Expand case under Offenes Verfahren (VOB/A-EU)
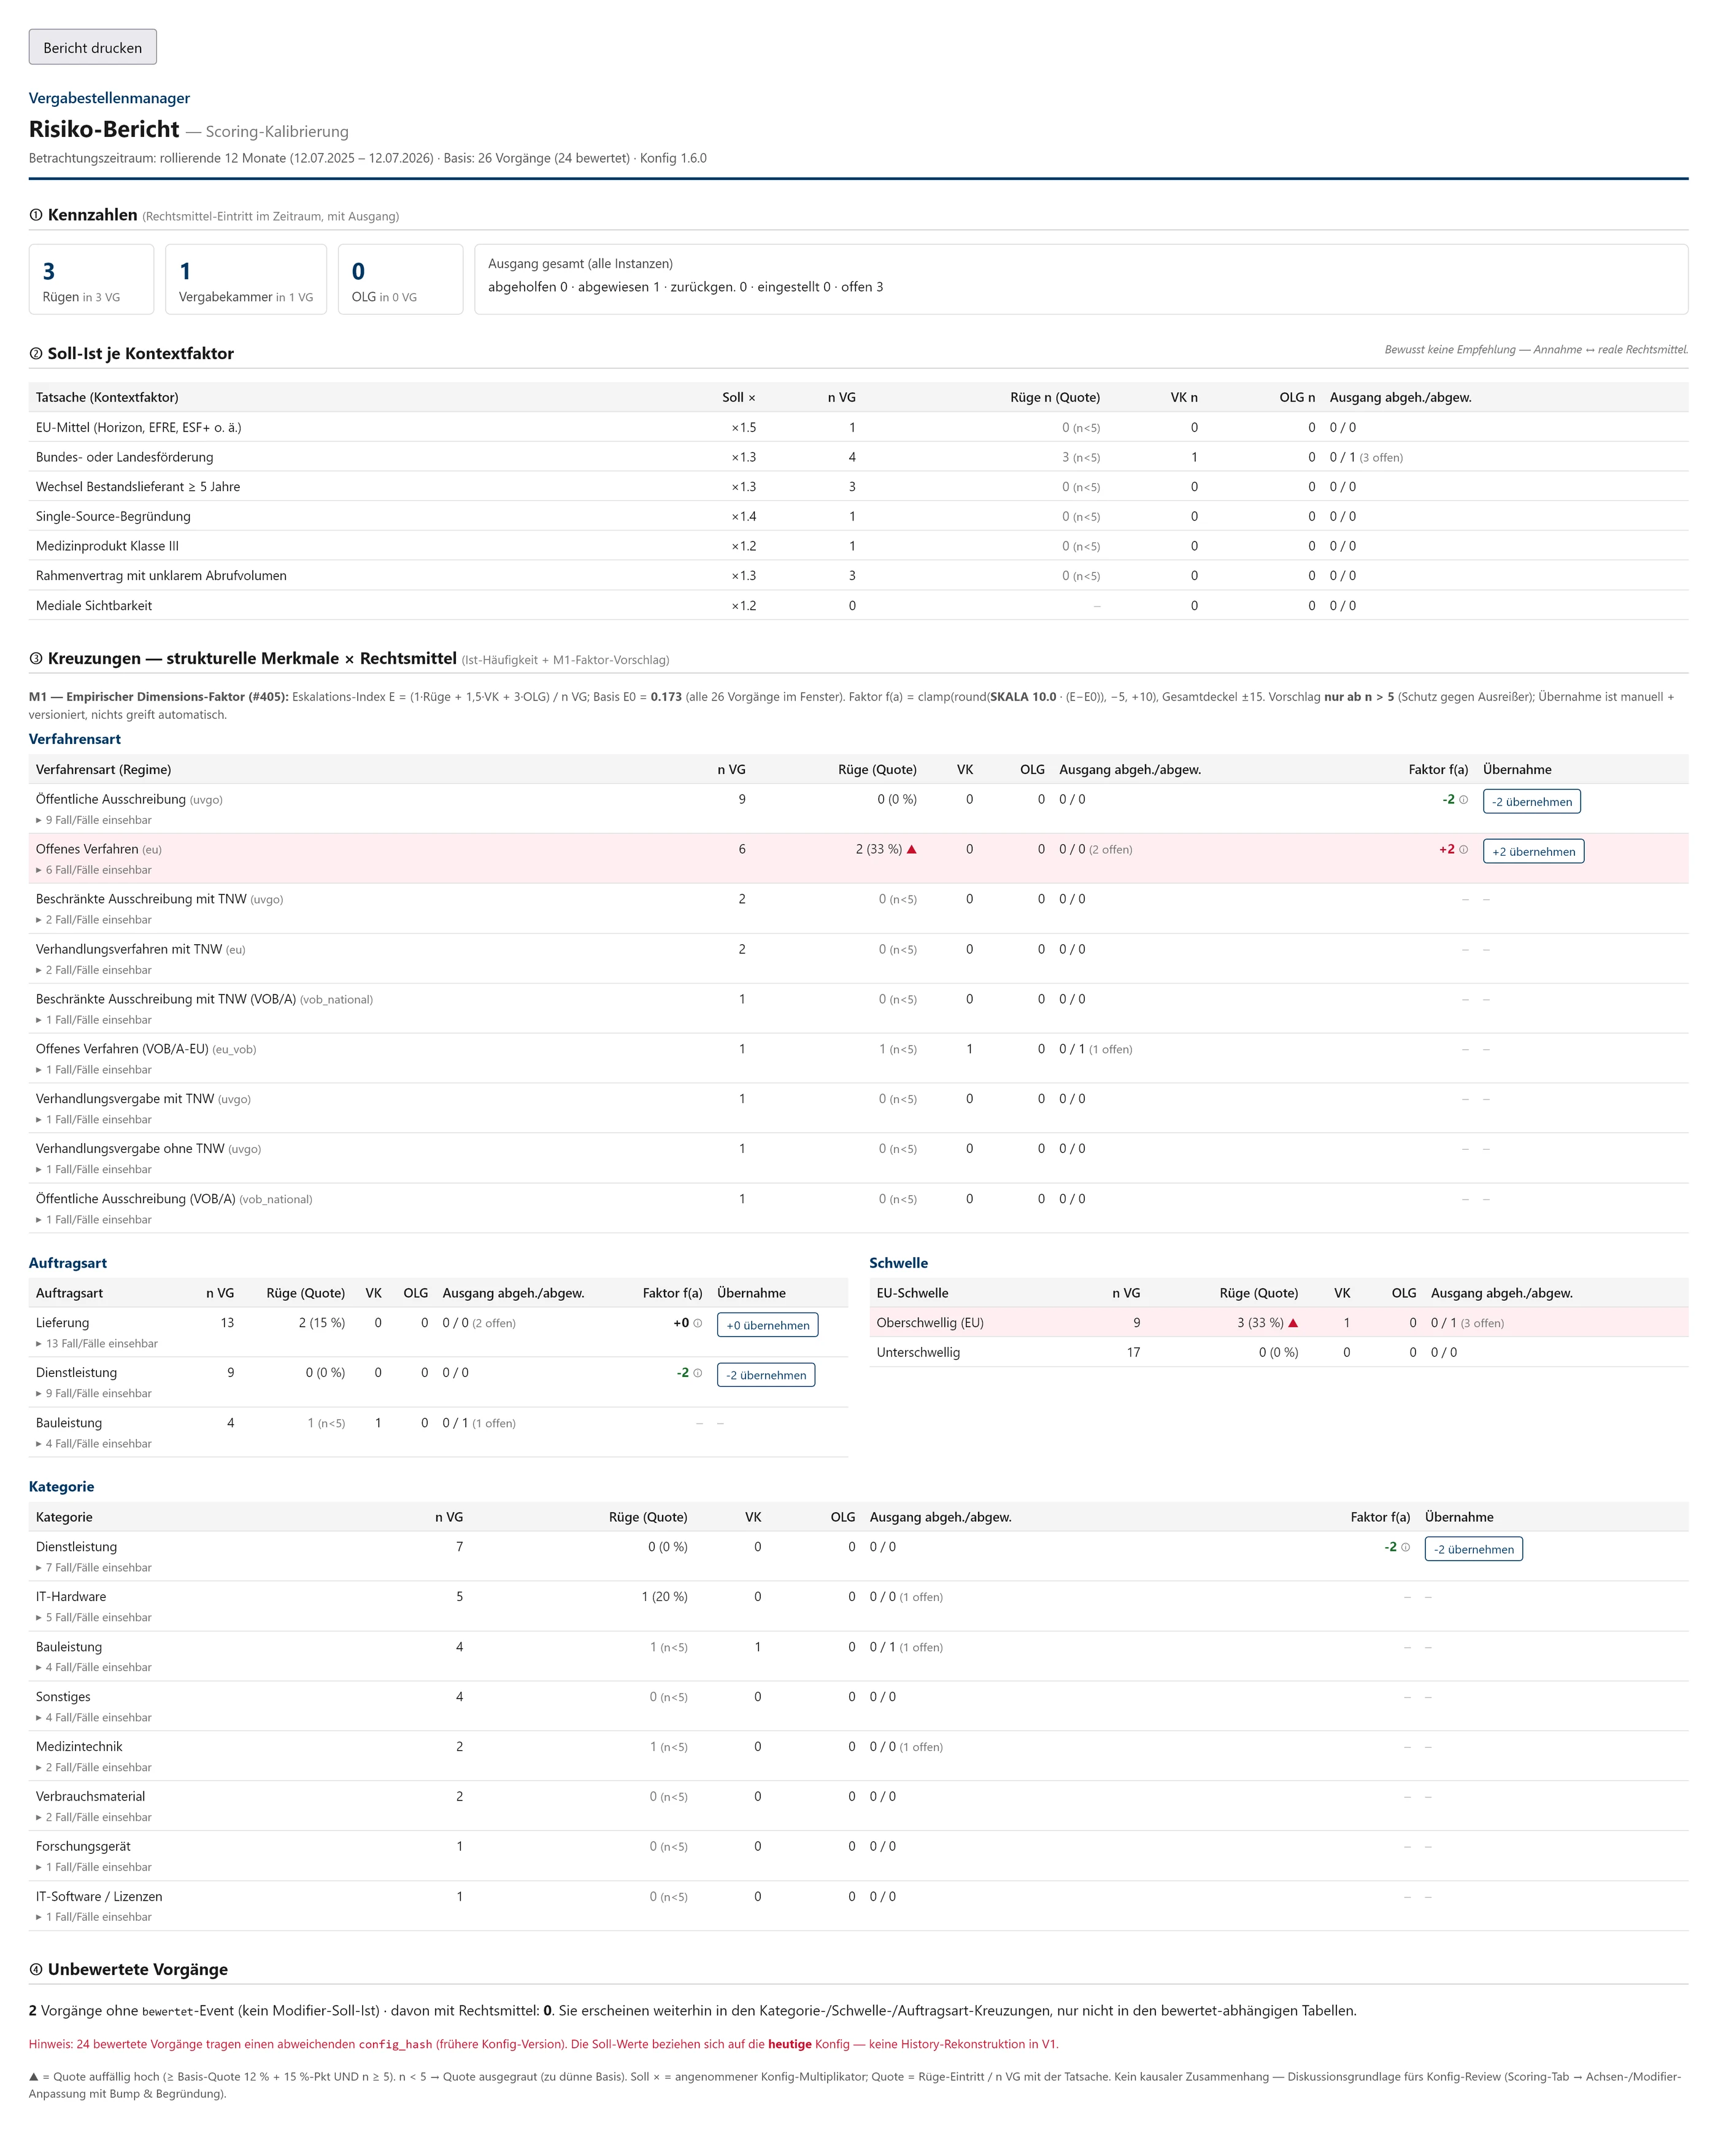 click(94, 1071)
